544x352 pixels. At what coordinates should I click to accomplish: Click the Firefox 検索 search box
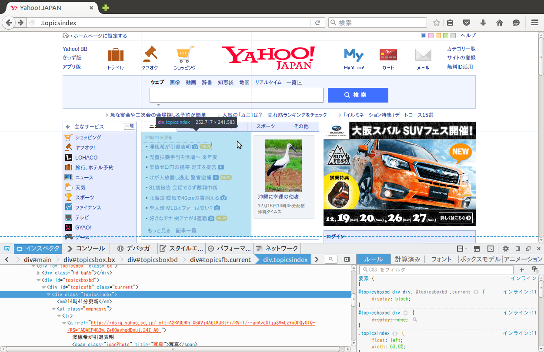(377, 23)
